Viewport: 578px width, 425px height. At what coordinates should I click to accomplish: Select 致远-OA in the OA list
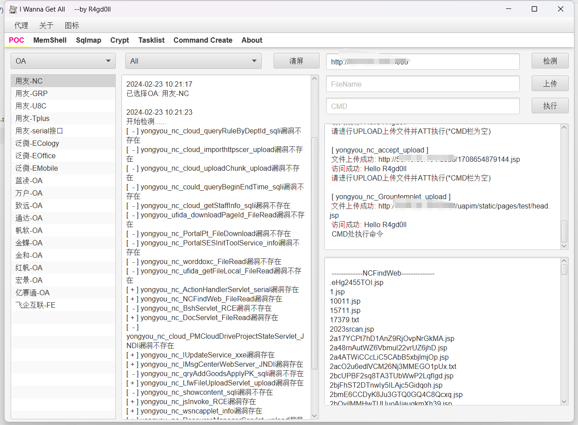coord(63,205)
